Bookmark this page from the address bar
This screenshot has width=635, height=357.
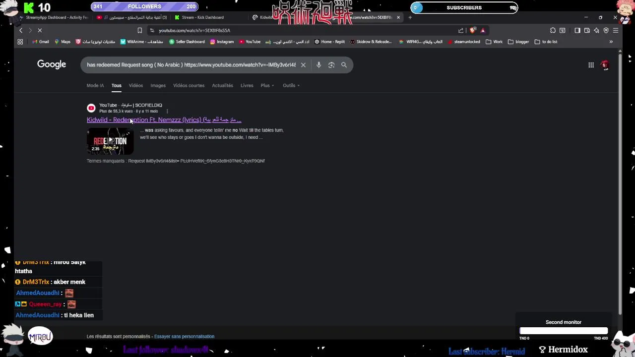(139, 30)
